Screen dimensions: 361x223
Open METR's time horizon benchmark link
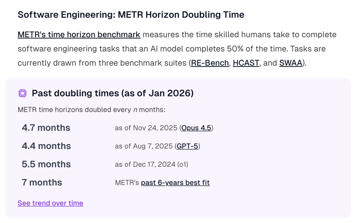79,35
